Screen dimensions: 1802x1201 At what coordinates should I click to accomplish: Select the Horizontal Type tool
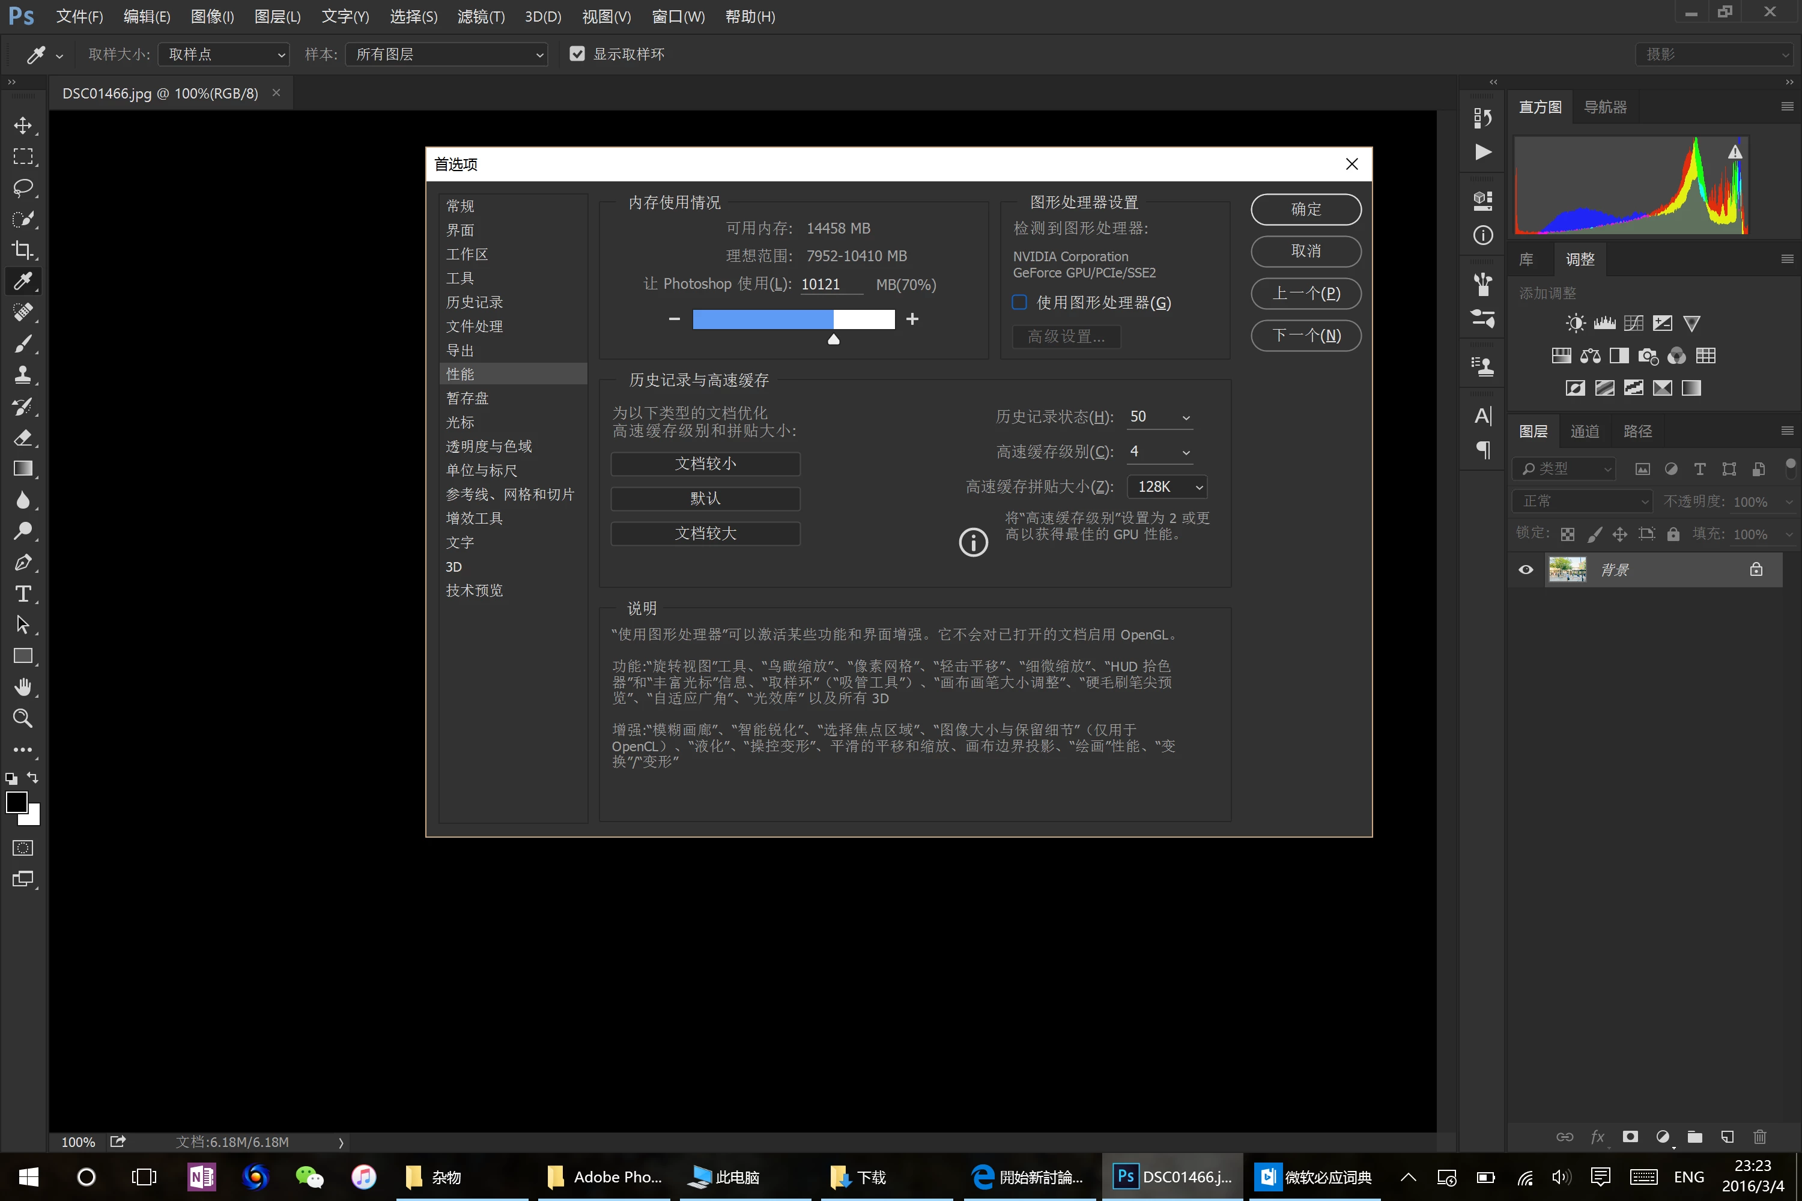point(23,594)
